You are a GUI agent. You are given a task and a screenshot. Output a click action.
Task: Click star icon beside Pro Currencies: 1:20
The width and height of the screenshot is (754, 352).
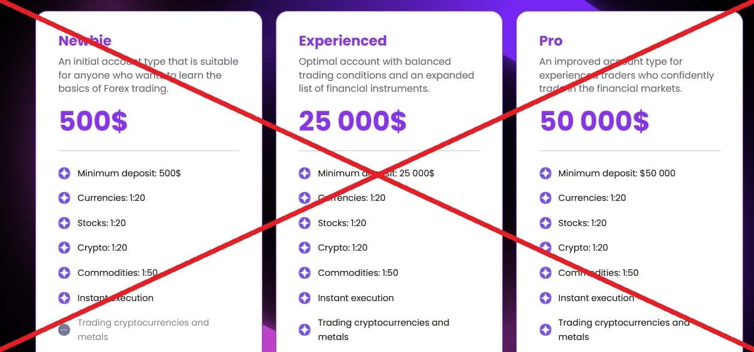[545, 198]
